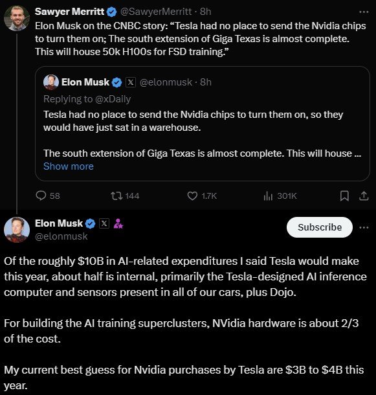Viewport: 376px width, 395px height.
Task: Open the @elonmusk handle under main tweet
Action: (61, 236)
